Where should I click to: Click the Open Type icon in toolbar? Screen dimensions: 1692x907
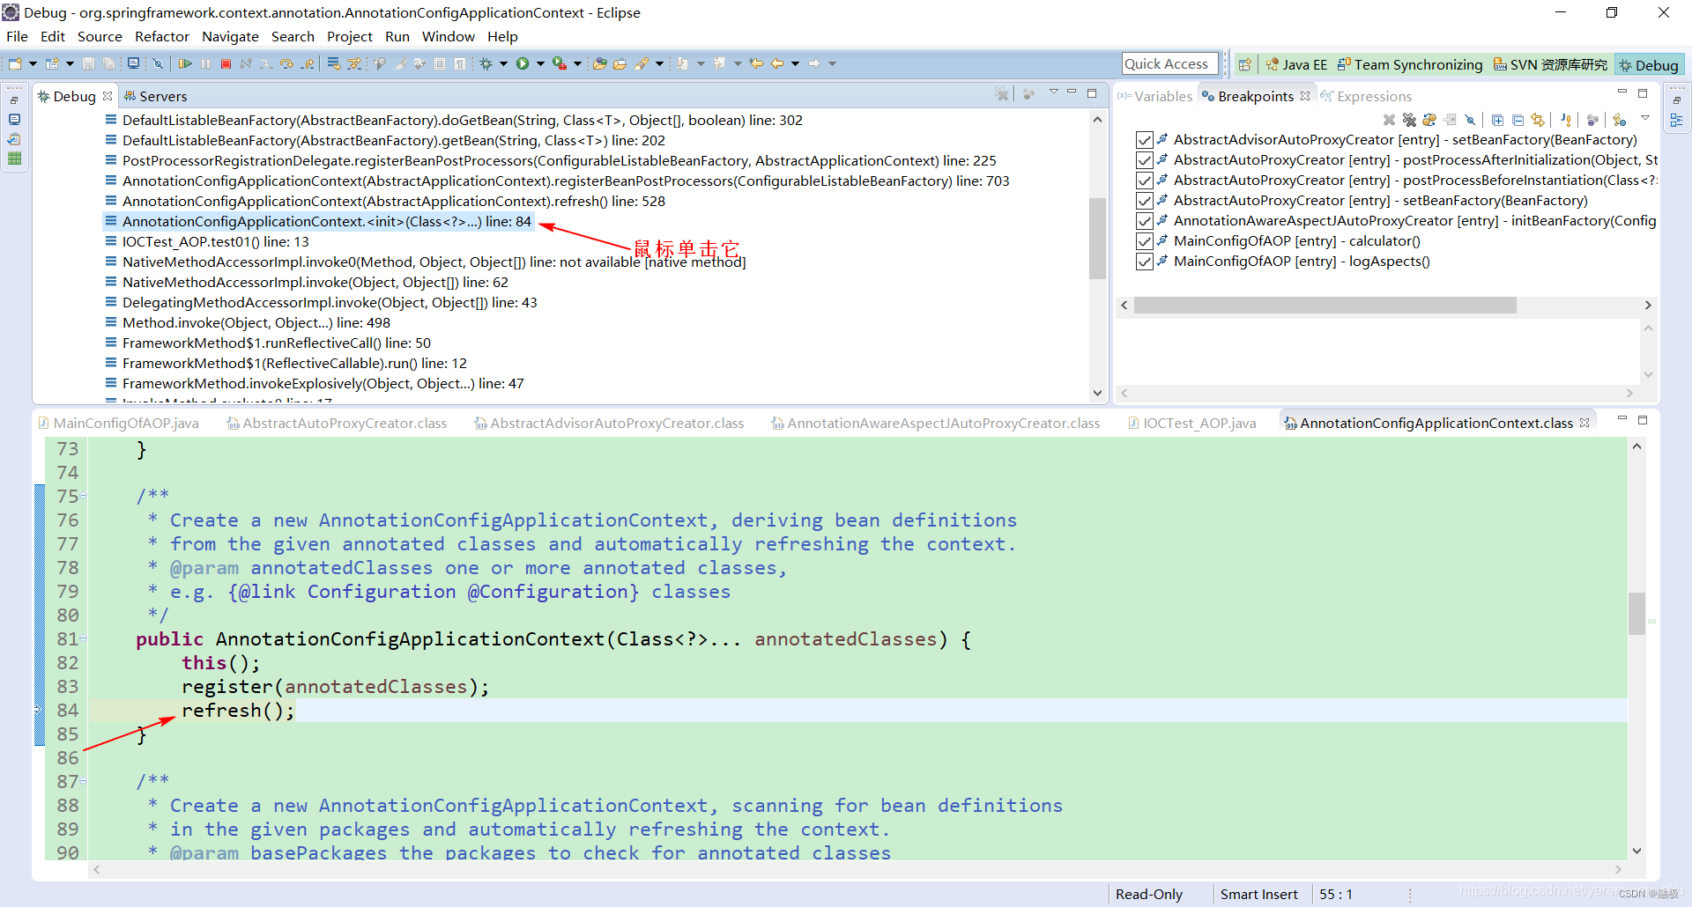[599, 63]
